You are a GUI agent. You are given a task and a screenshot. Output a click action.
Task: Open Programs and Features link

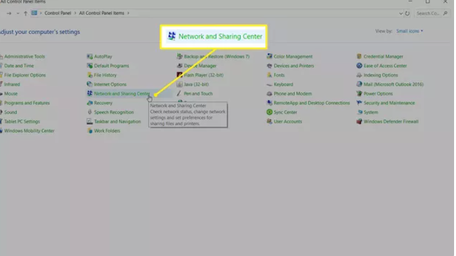pos(26,103)
